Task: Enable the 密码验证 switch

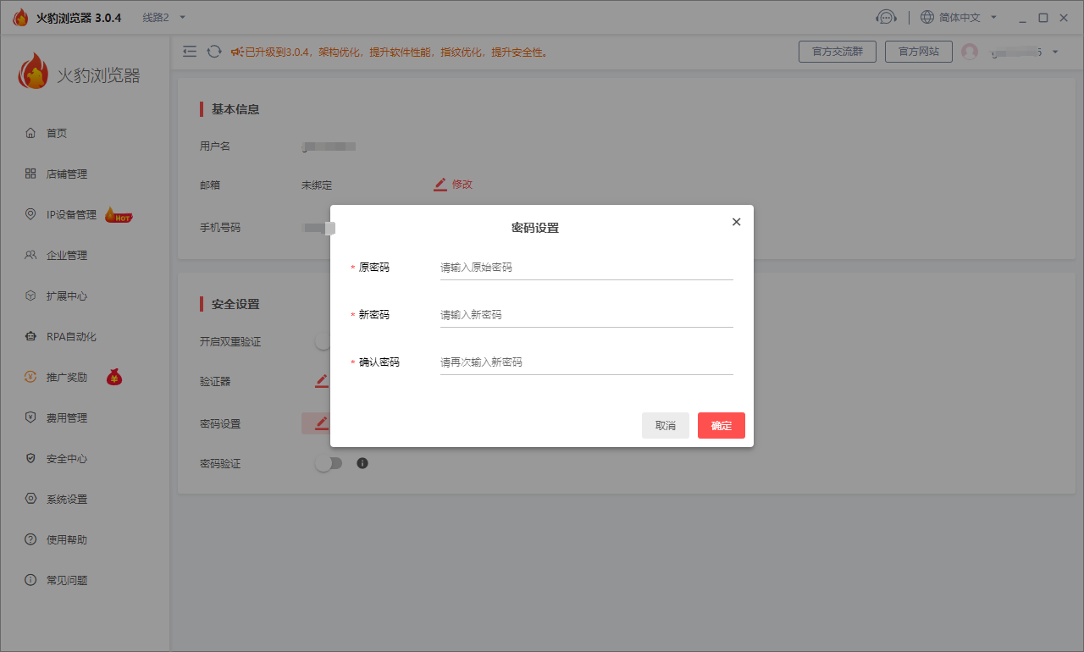Action: click(x=329, y=463)
